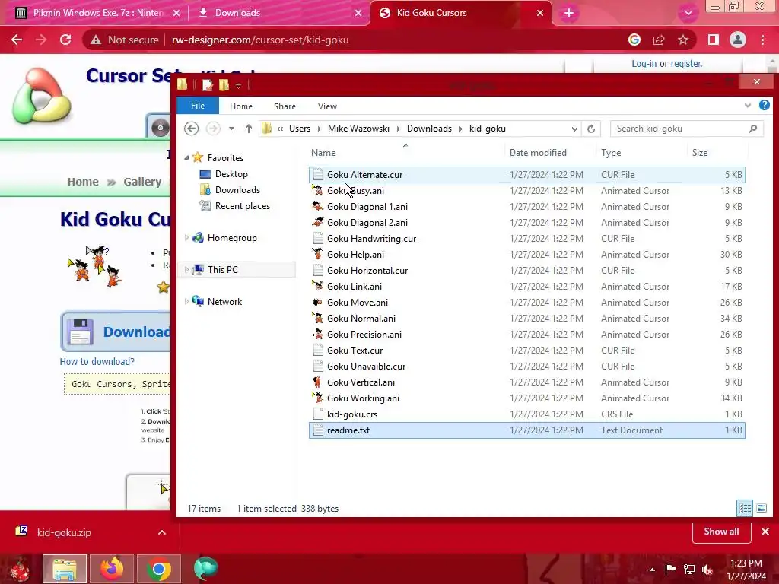This screenshot has height=584, width=779.
Task: Refresh the kid-goku folder view
Action: [x=590, y=129]
